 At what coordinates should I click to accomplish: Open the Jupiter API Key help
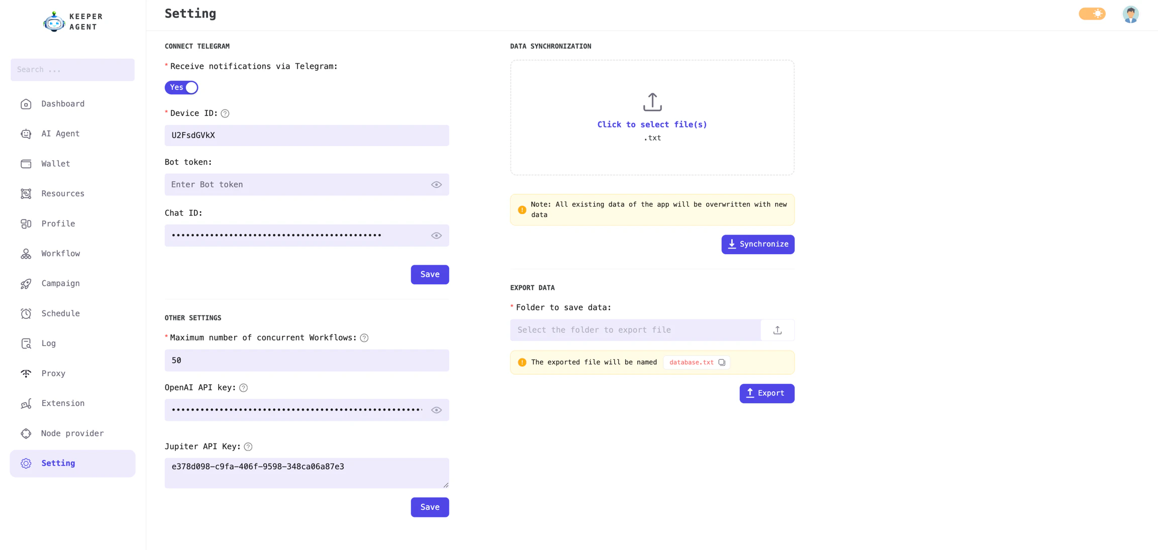click(x=247, y=447)
